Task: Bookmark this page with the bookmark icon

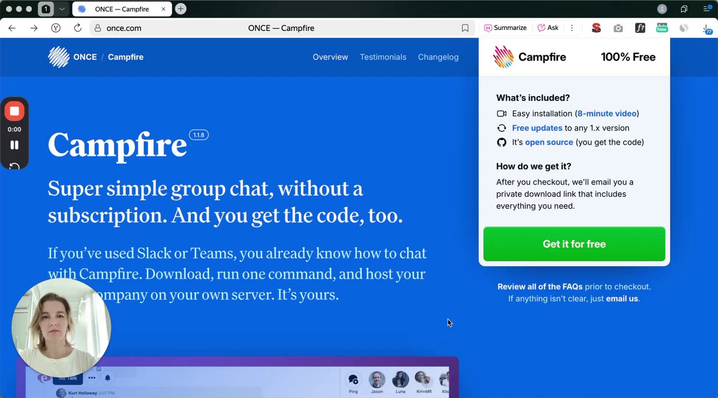Action: click(465, 28)
